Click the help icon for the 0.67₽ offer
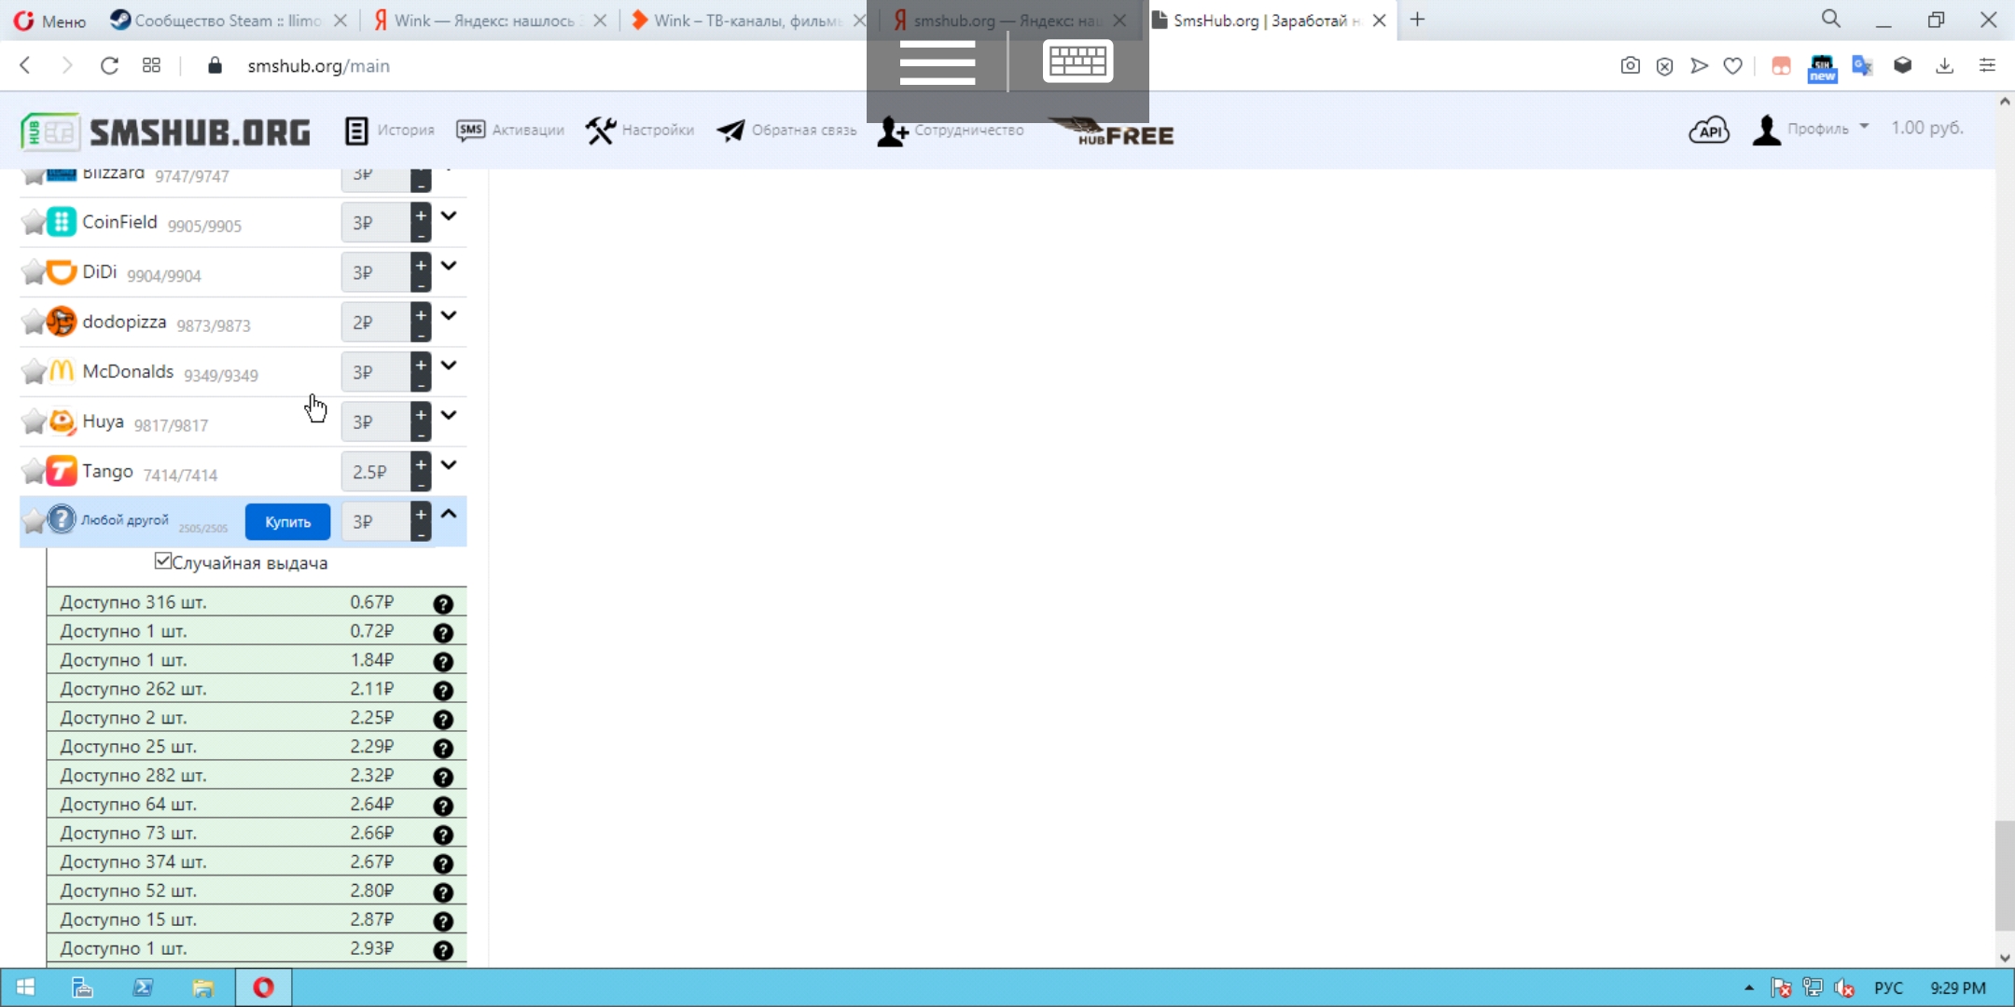 (443, 604)
